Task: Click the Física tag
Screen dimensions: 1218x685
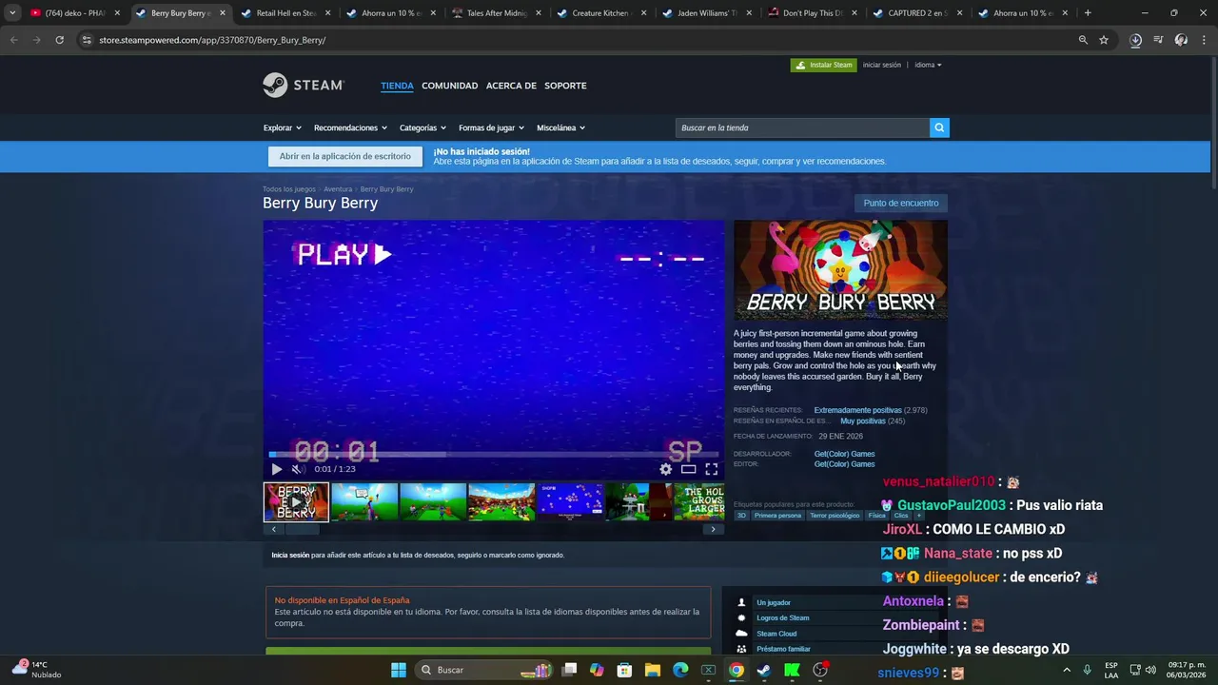Action: (876, 516)
